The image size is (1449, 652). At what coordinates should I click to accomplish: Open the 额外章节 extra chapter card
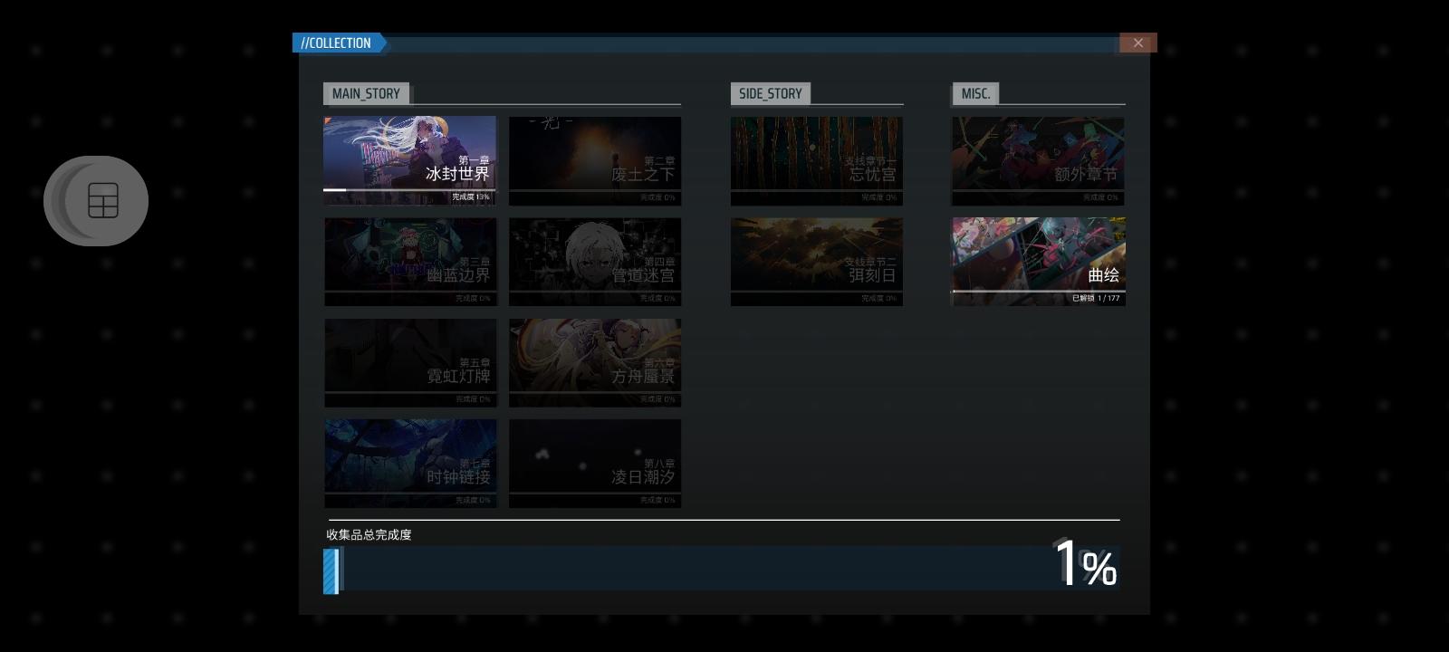[1038, 159]
